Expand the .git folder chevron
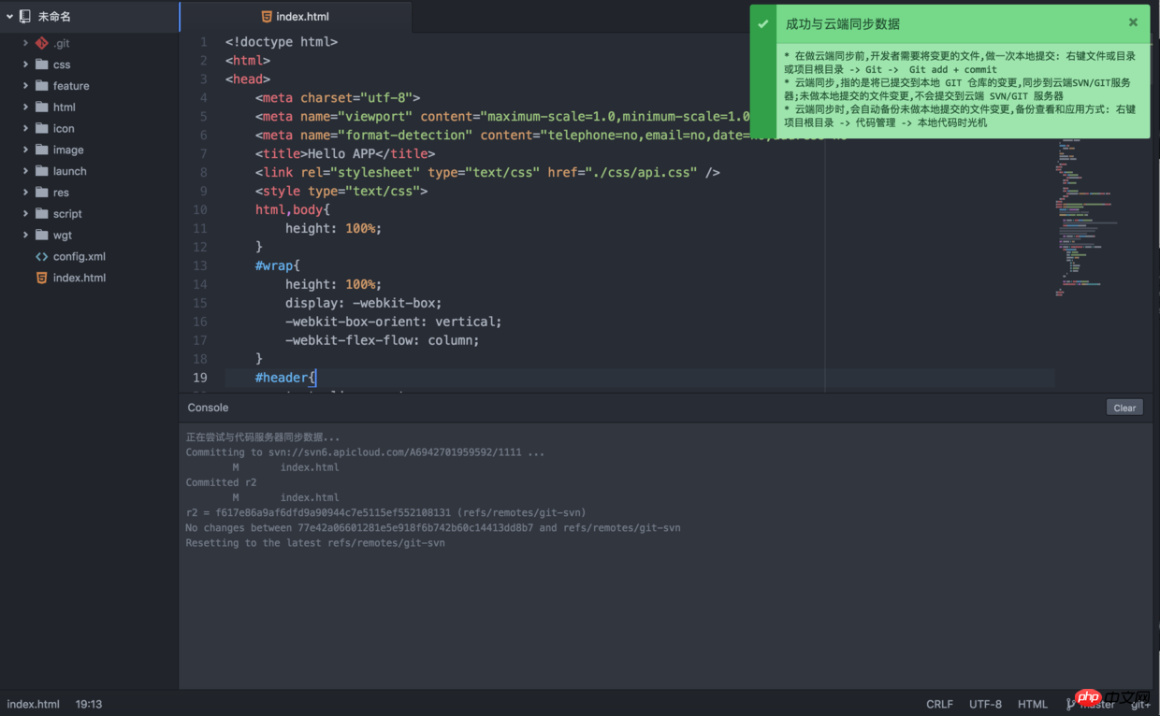Viewport: 1160px width, 716px height. 25,43
